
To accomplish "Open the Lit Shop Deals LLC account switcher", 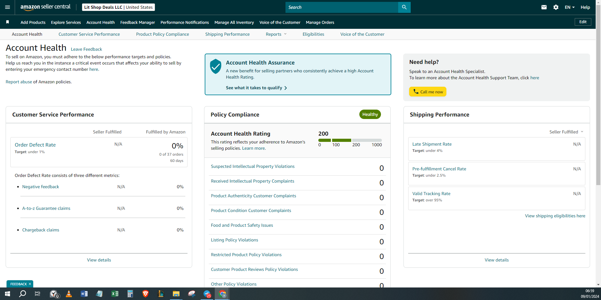I will click(x=118, y=7).
